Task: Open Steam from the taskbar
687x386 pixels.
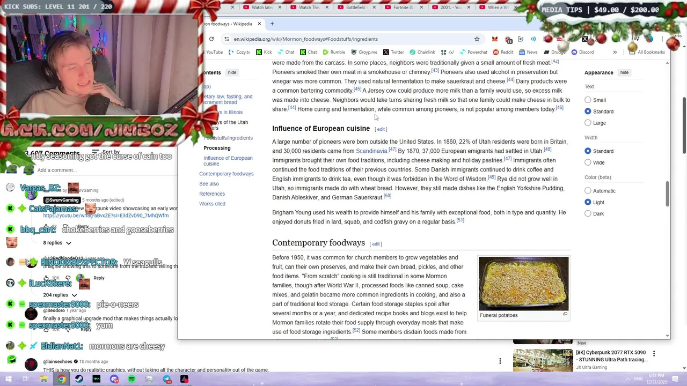Action: coord(79,379)
